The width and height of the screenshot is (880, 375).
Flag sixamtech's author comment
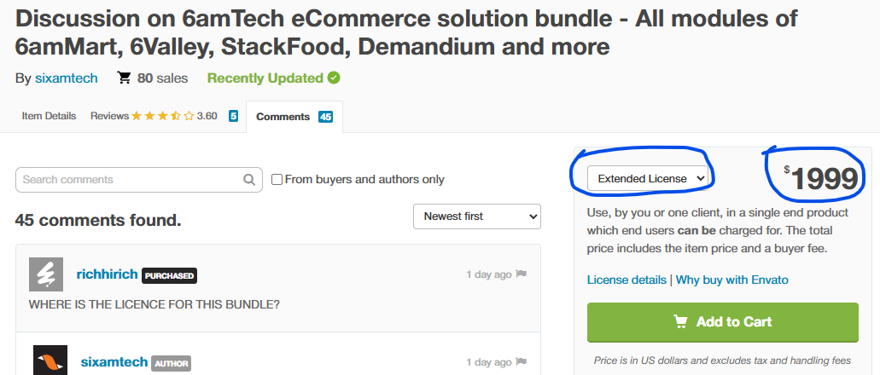pos(522,361)
